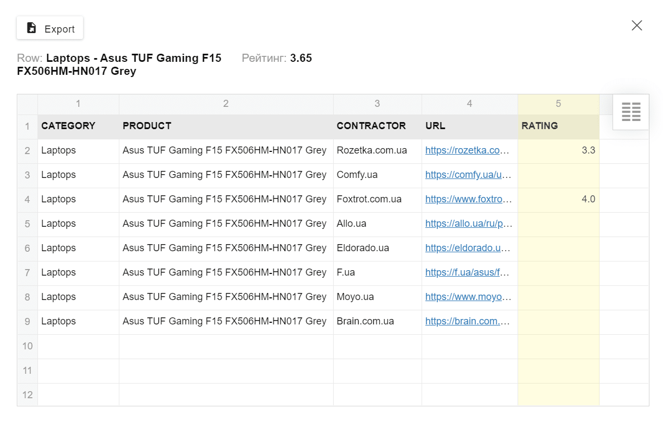Visit the Moyo.ua product link
The image size is (663, 421).
pyautogui.click(x=468, y=297)
